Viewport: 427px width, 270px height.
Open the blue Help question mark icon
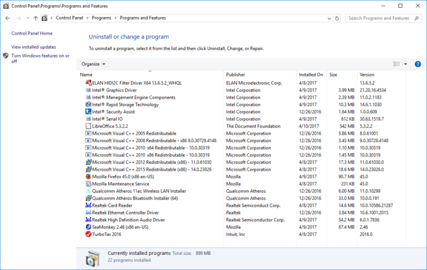(x=418, y=64)
